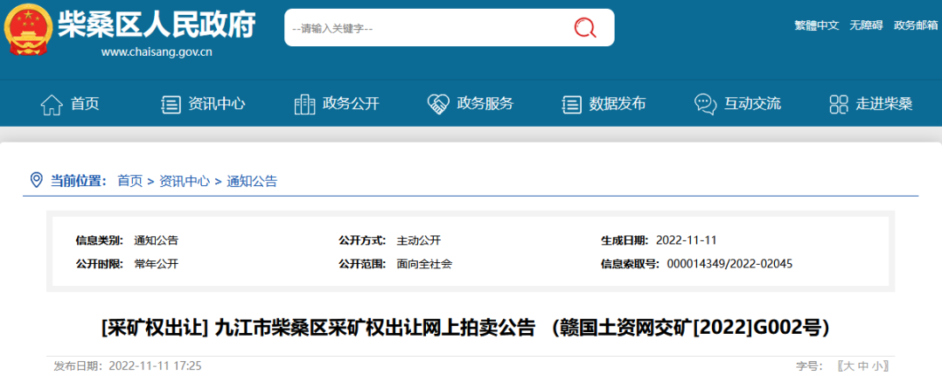Open the 政务邮箱 link
Image resolution: width=942 pixels, height=382 pixels.
point(915,25)
